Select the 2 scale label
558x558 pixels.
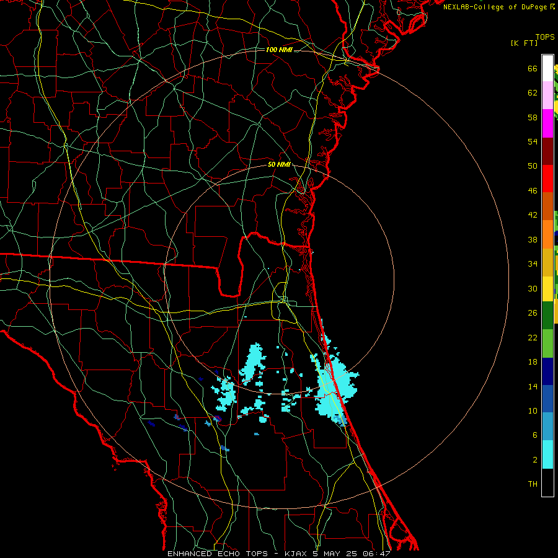pyautogui.click(x=535, y=460)
